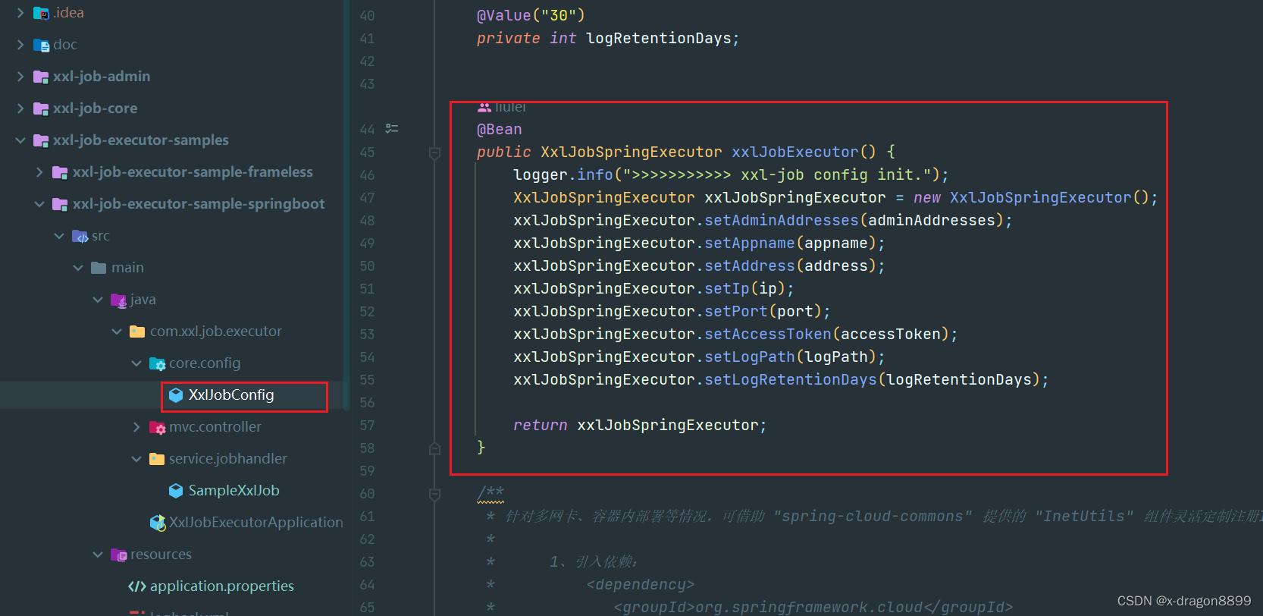Collapse the main folder chevron
The height and width of the screenshot is (616, 1263).
coord(78,268)
